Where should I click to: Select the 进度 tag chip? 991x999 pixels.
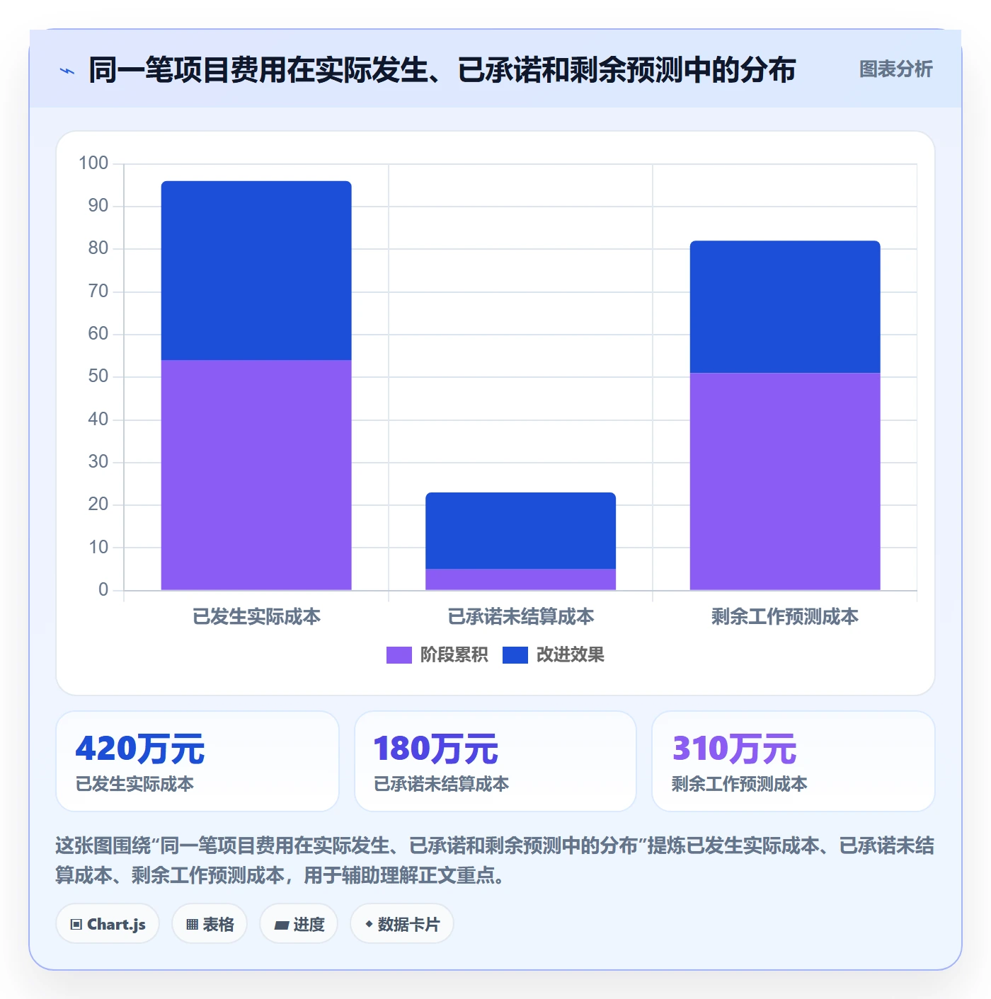299,924
